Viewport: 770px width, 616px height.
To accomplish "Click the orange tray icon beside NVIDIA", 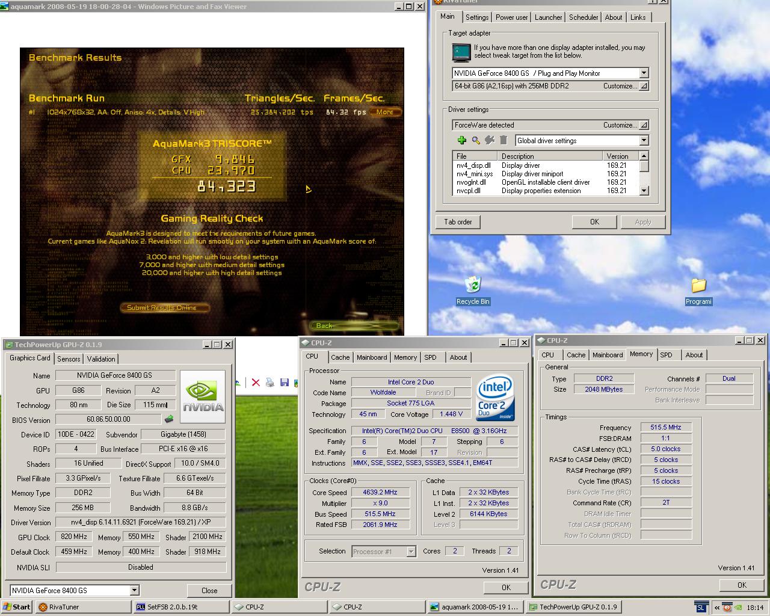I will 727,608.
